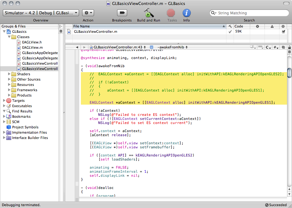The width and height of the screenshot is (292, 208).
Task: Expand the Frameworks folder
Action: point(9,90)
